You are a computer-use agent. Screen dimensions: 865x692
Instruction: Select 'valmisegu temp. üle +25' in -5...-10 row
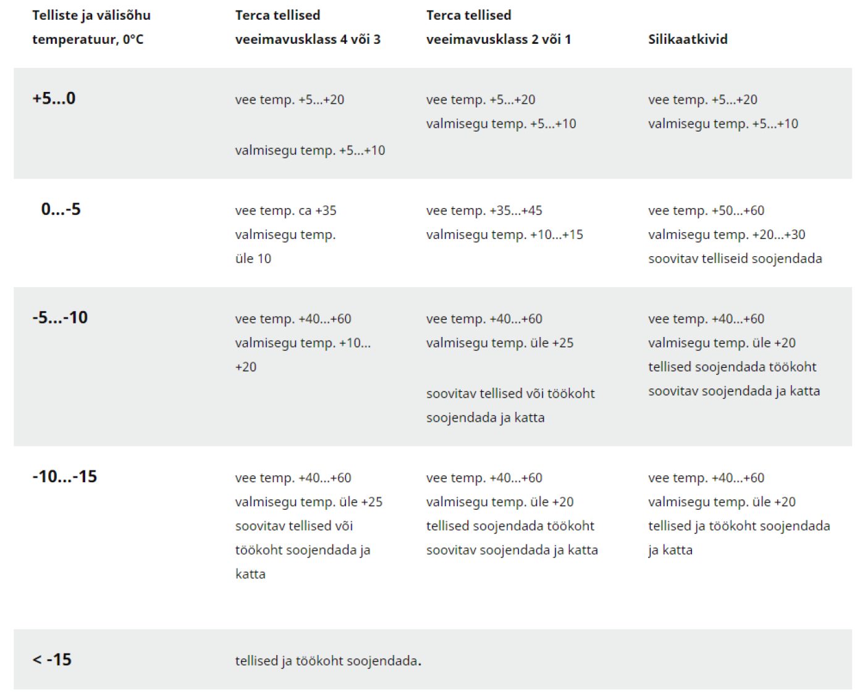pyautogui.click(x=500, y=343)
